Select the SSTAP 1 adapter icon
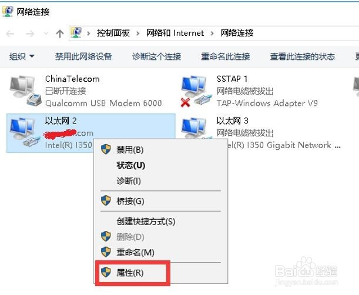 pos(197,91)
